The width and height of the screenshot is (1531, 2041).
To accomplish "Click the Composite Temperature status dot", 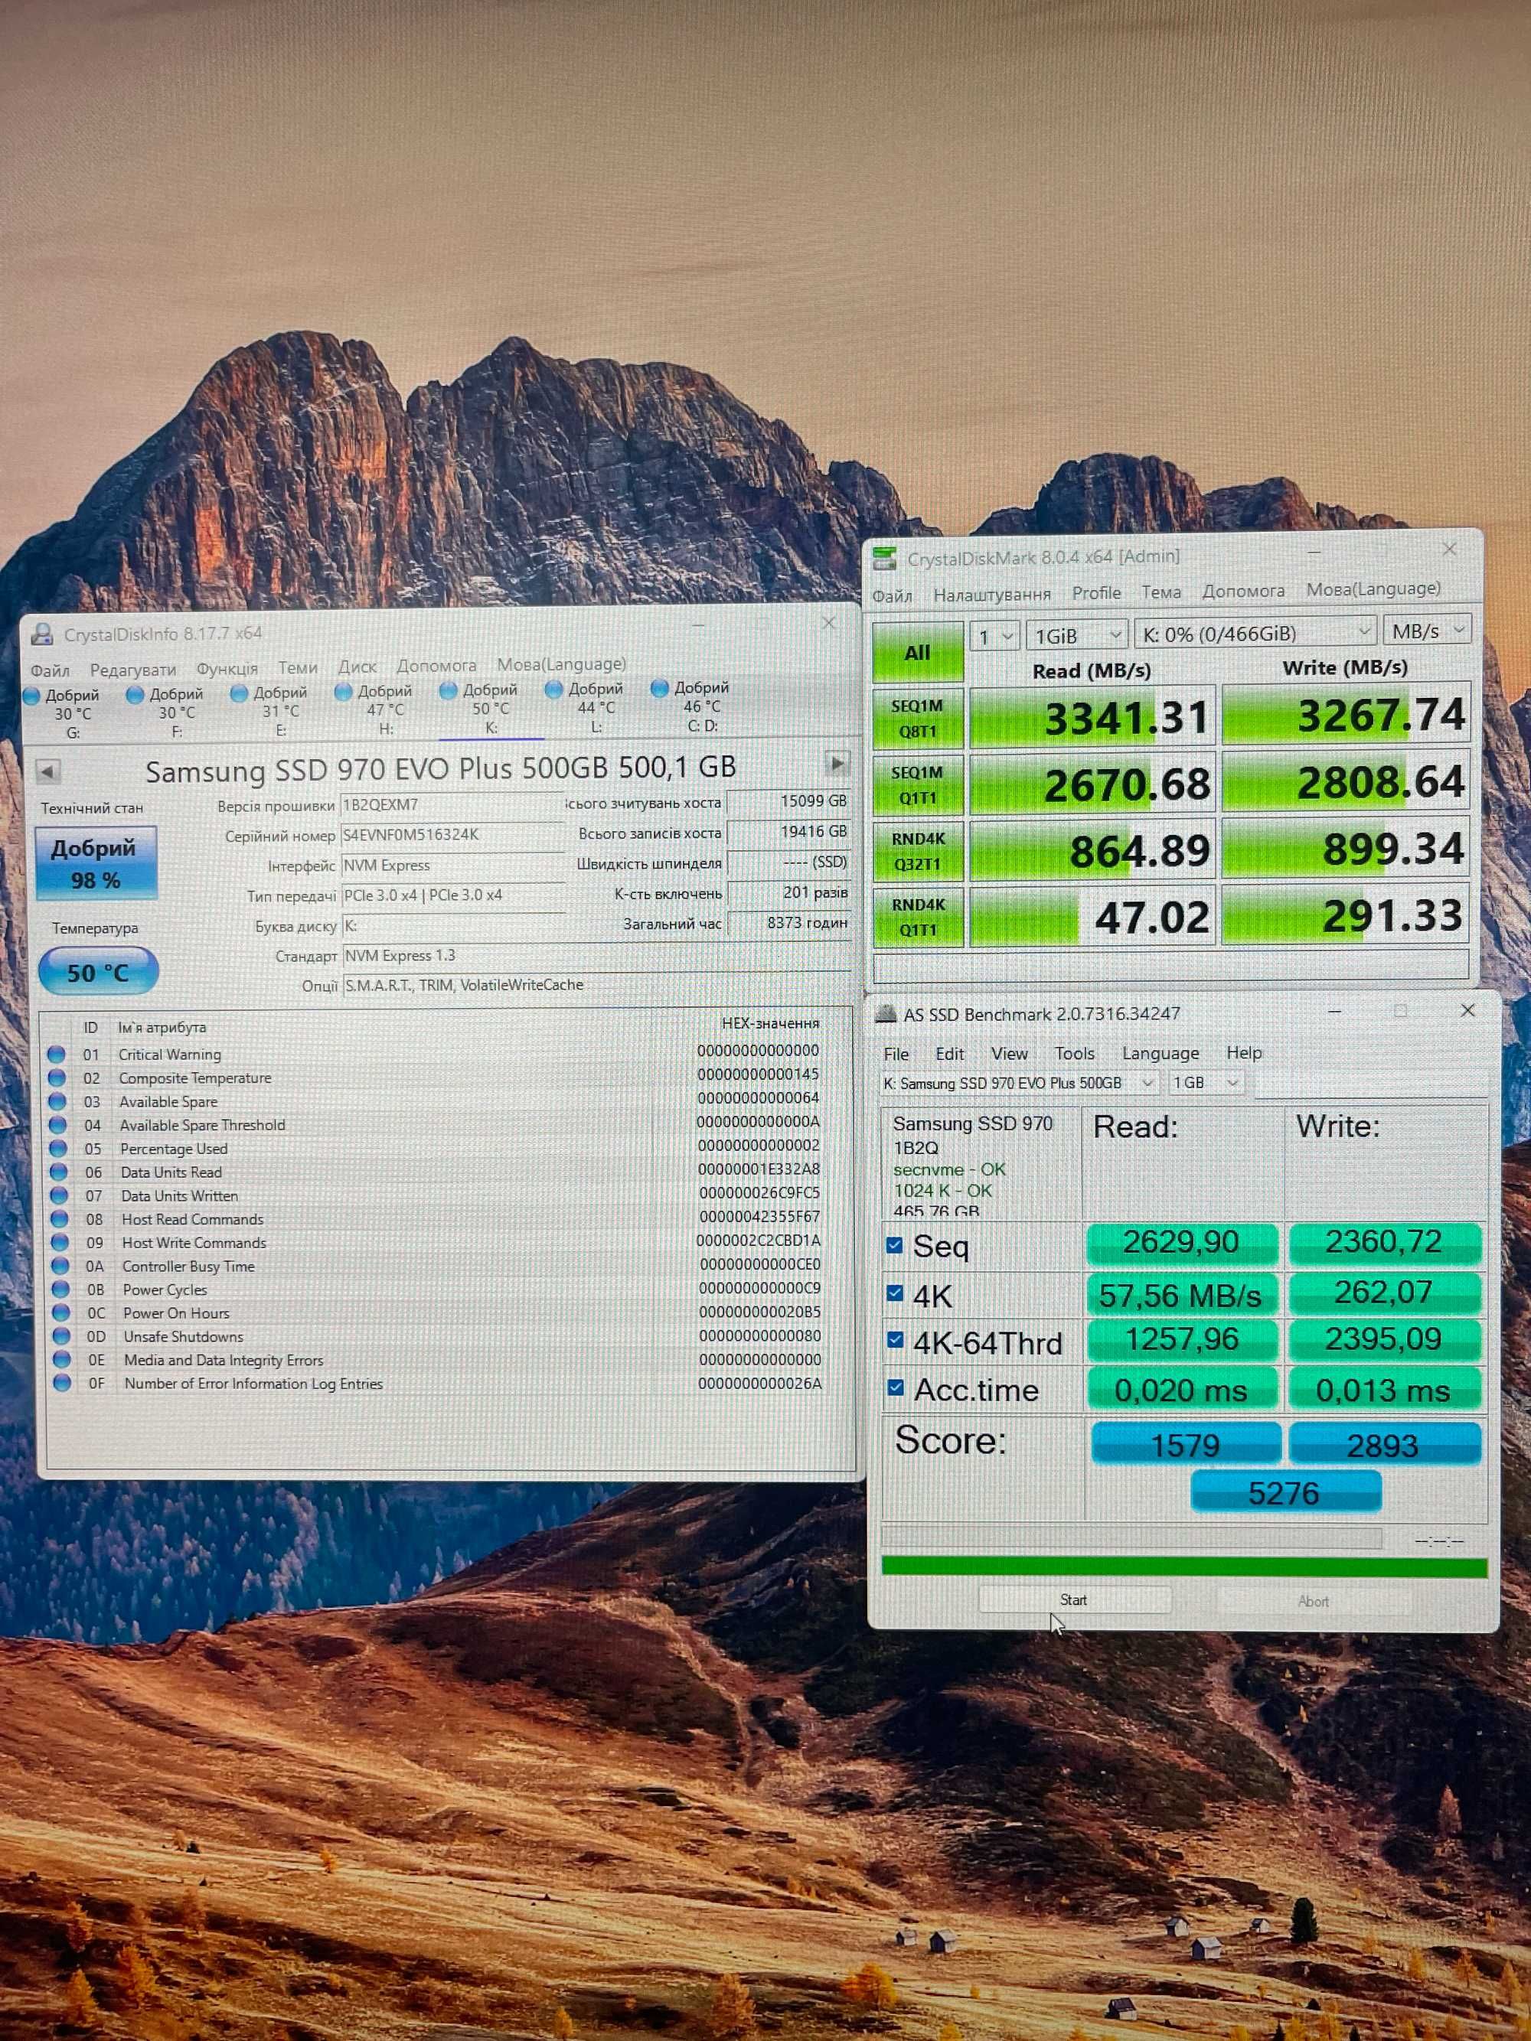I will 57,1078.
